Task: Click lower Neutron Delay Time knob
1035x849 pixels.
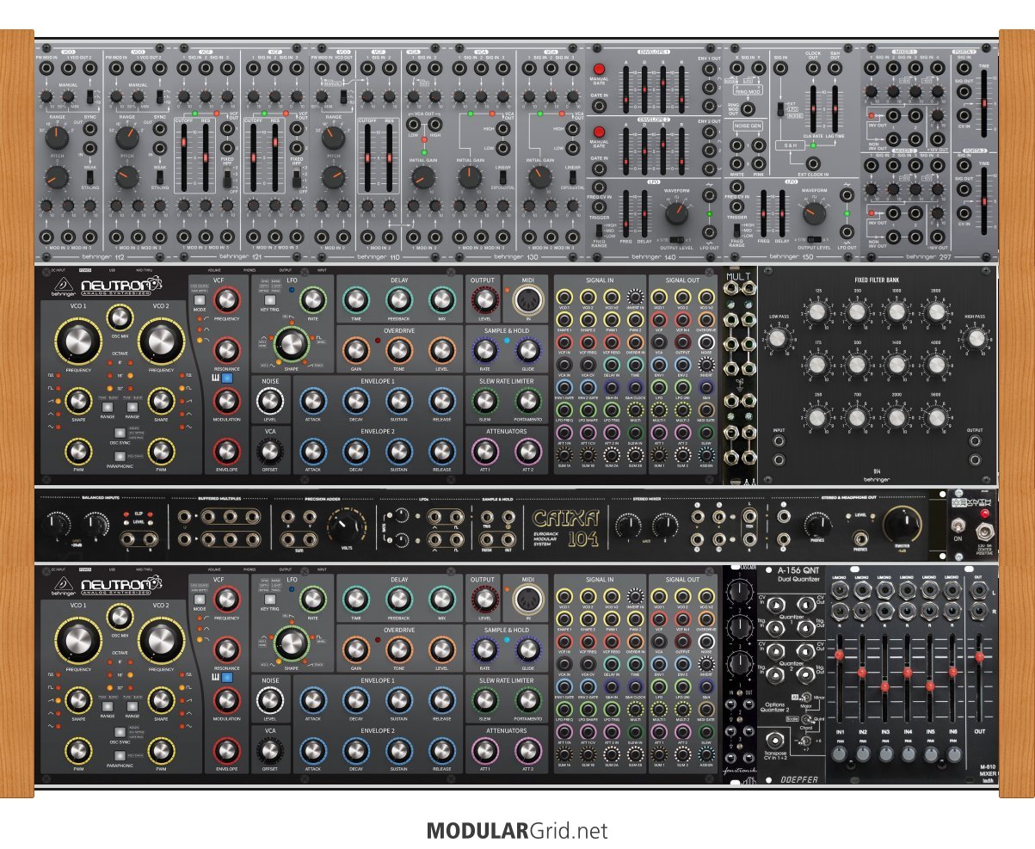Action: pyautogui.click(x=355, y=599)
